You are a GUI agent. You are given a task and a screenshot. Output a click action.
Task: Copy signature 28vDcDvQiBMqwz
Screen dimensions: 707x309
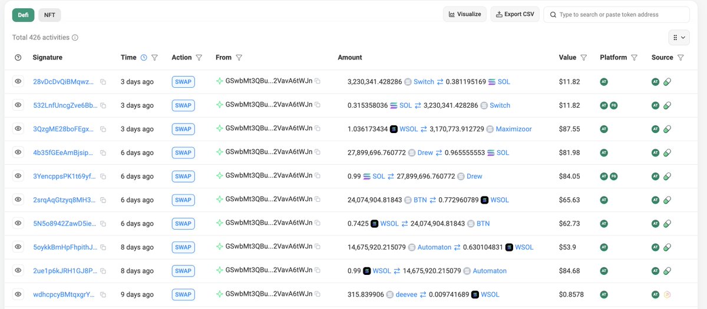click(x=103, y=82)
